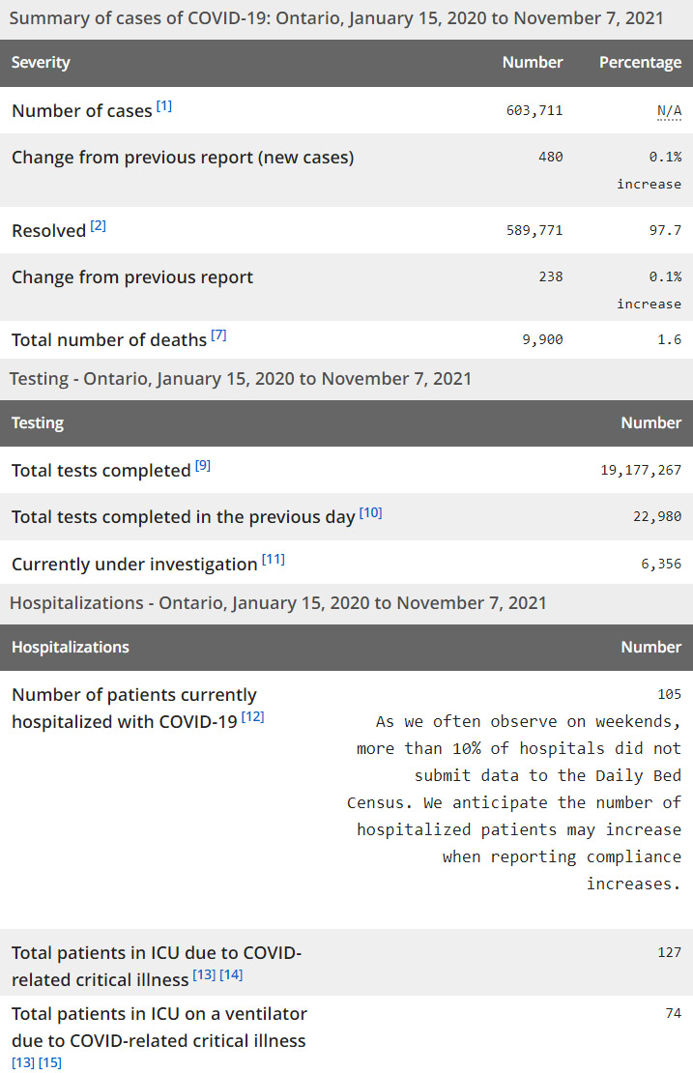Click footnote 11 beside Currently under investigation
Screen dimensions: 693x1073
point(274,560)
